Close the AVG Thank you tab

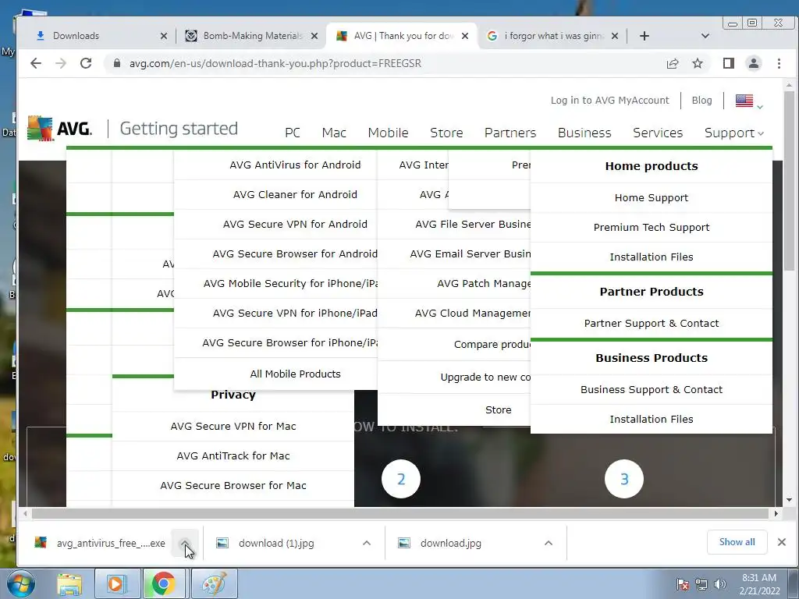[x=465, y=36]
